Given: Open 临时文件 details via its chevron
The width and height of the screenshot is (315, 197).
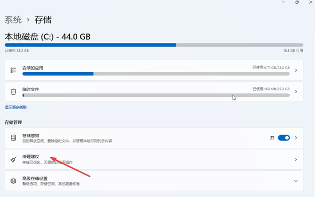Looking at the screenshot, I should (296, 92).
